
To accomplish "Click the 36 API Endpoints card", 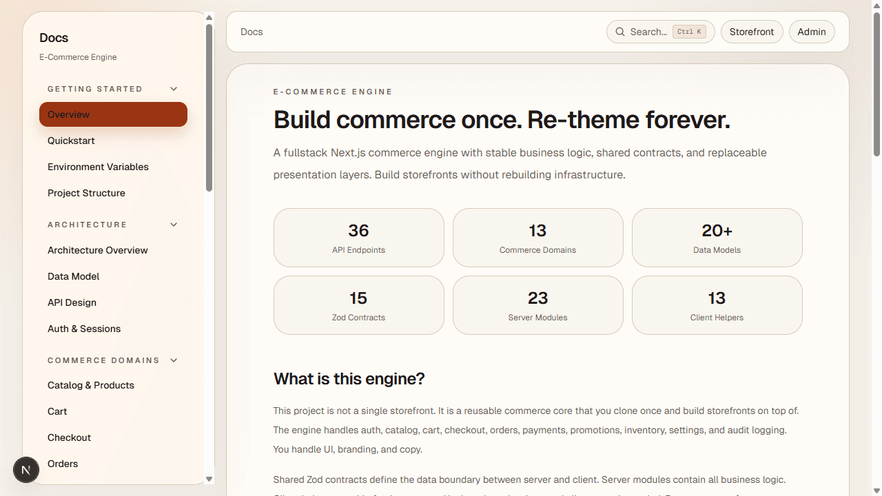I will pyautogui.click(x=359, y=238).
